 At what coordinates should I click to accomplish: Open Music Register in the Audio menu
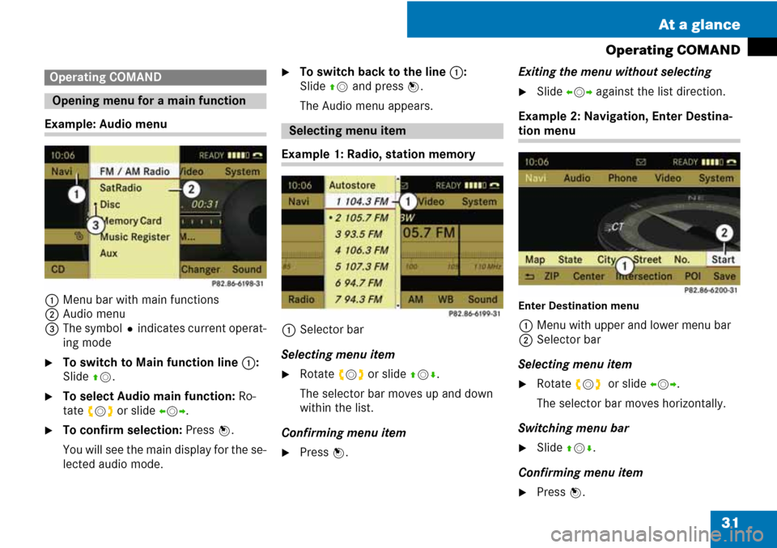(x=135, y=237)
